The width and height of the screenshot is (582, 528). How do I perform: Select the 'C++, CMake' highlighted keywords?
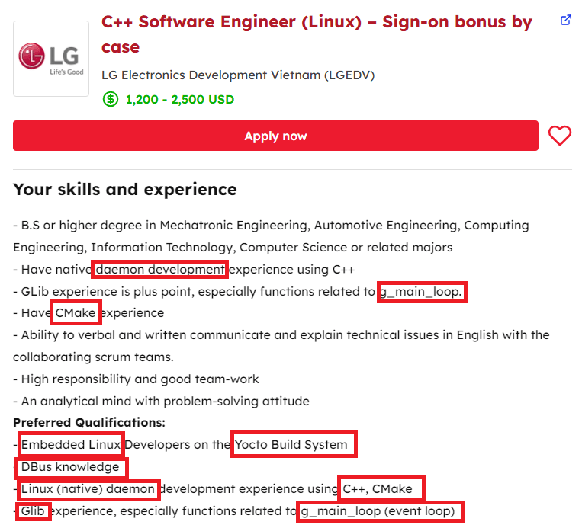tap(380, 489)
